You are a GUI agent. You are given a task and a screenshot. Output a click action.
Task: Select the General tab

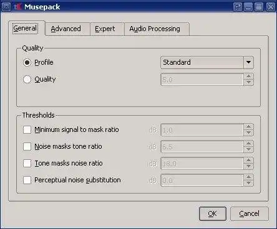coord(27,29)
